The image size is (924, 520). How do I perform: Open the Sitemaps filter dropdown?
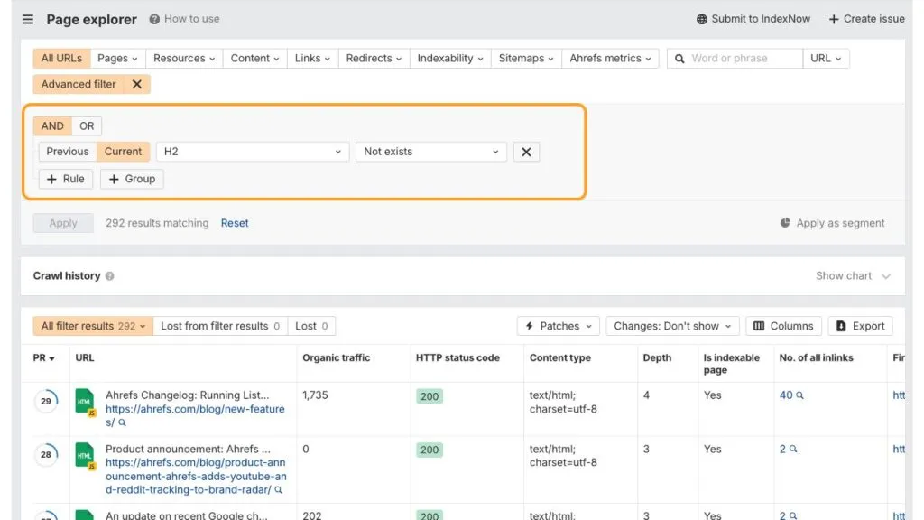526,59
